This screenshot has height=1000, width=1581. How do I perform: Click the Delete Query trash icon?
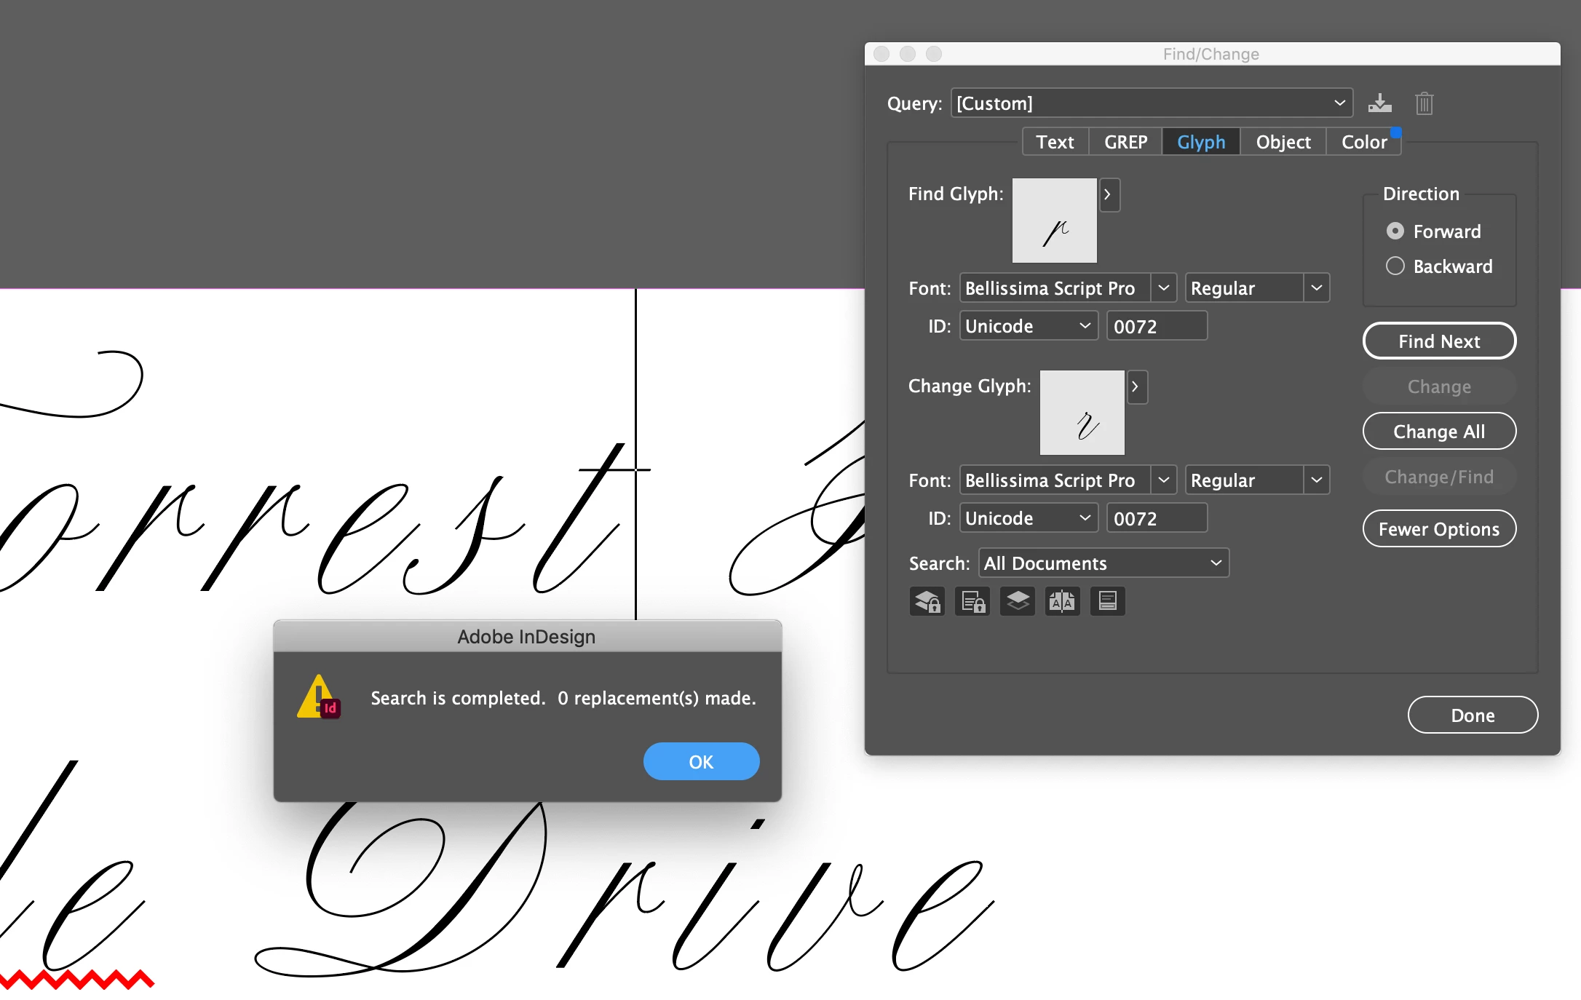(1424, 103)
